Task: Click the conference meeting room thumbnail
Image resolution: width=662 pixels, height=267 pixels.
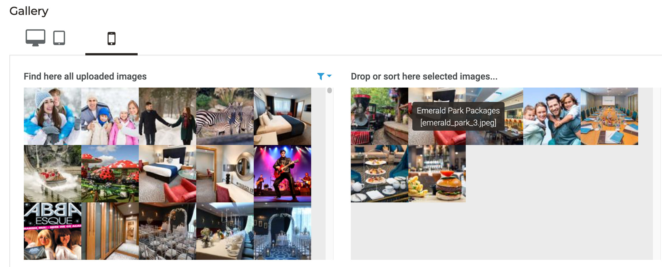Action: (x=609, y=116)
